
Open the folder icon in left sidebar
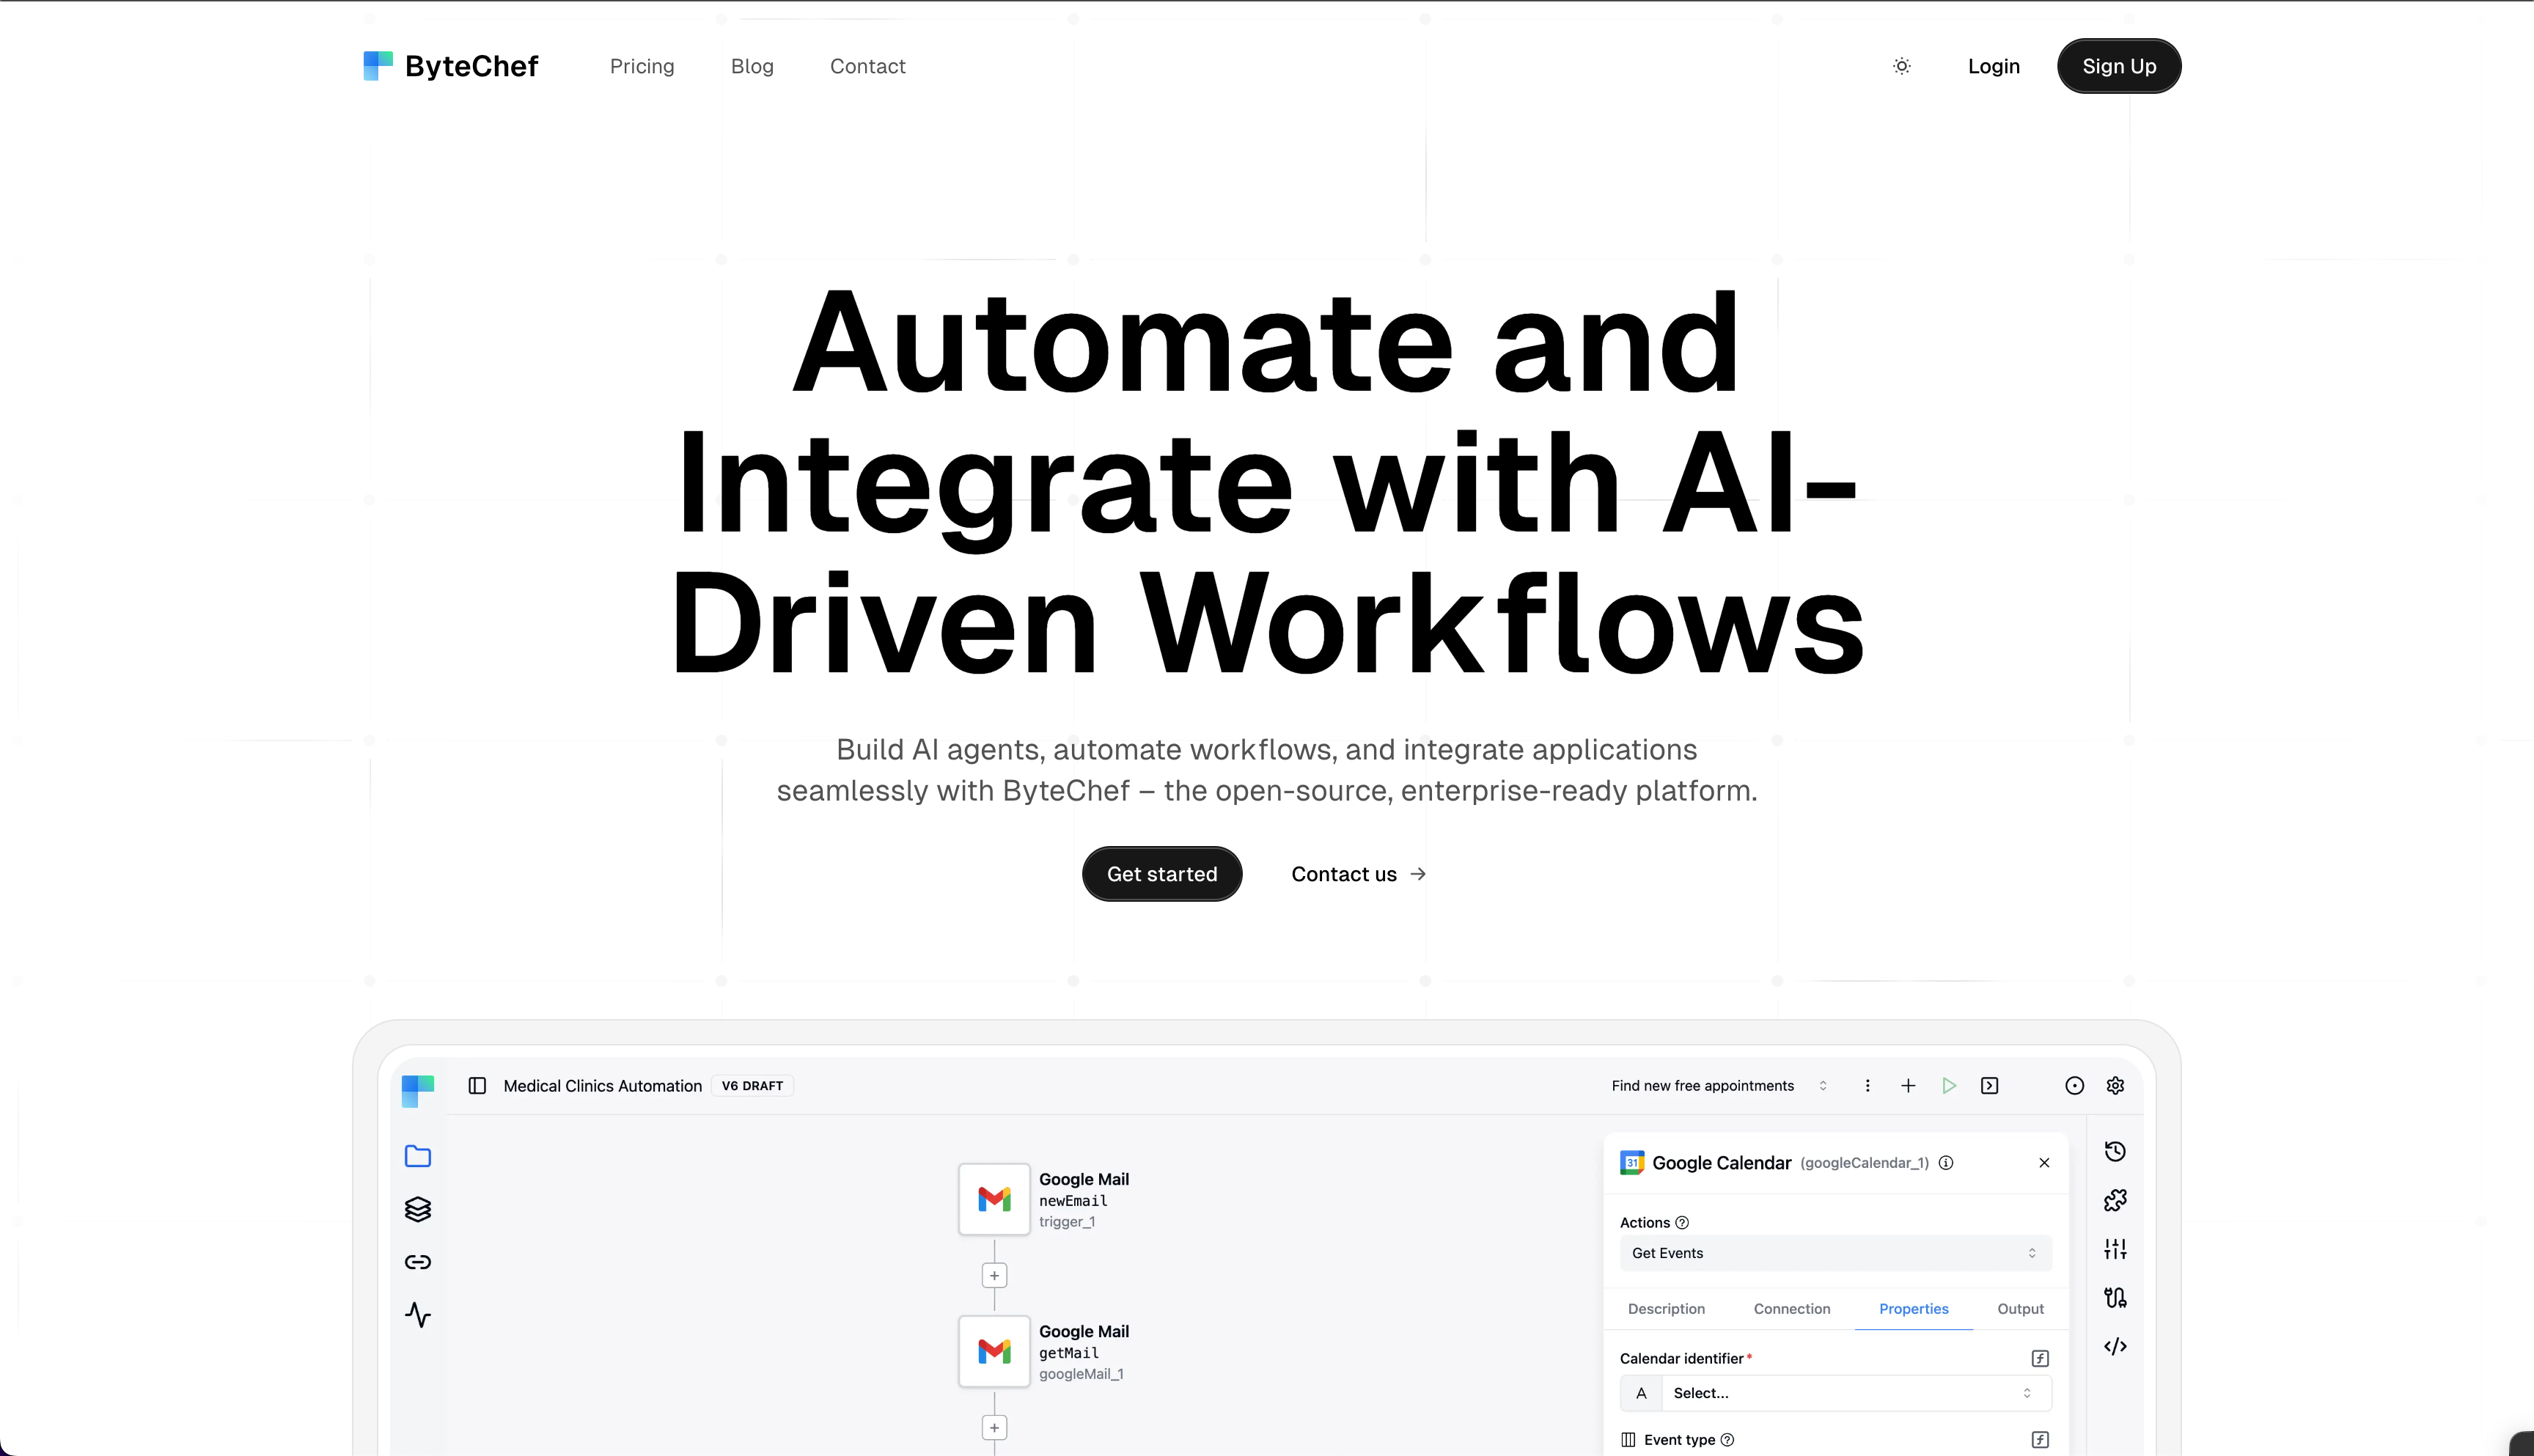418,1156
